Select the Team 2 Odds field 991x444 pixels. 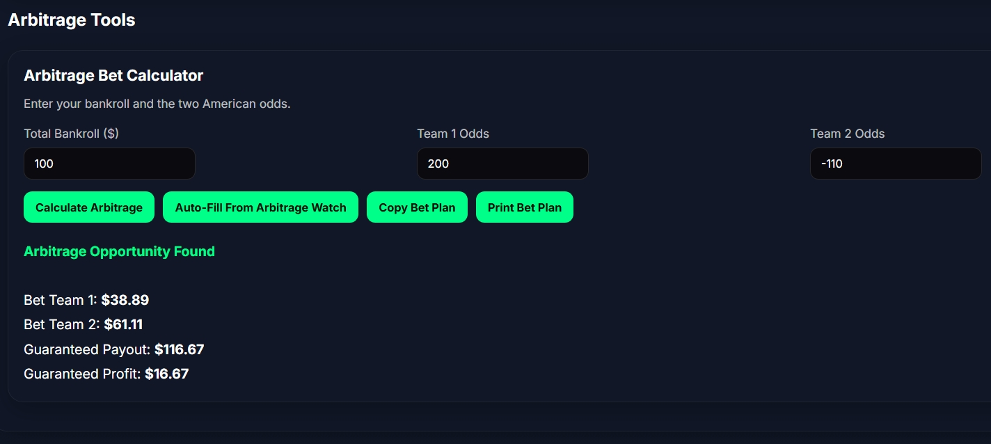pyautogui.click(x=895, y=163)
